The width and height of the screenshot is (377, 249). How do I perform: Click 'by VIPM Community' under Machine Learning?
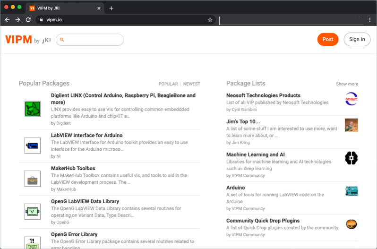pyautogui.click(x=246, y=176)
